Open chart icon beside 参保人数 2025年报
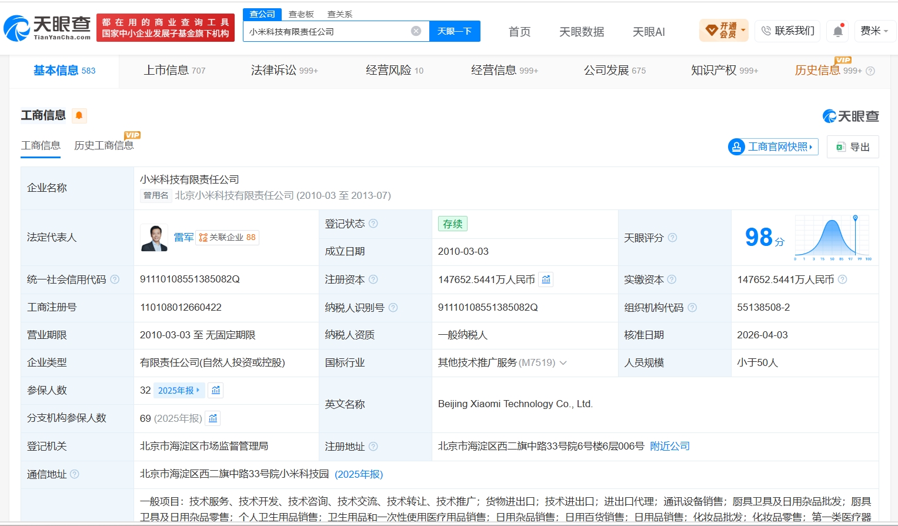This screenshot has height=526, width=898. click(216, 390)
